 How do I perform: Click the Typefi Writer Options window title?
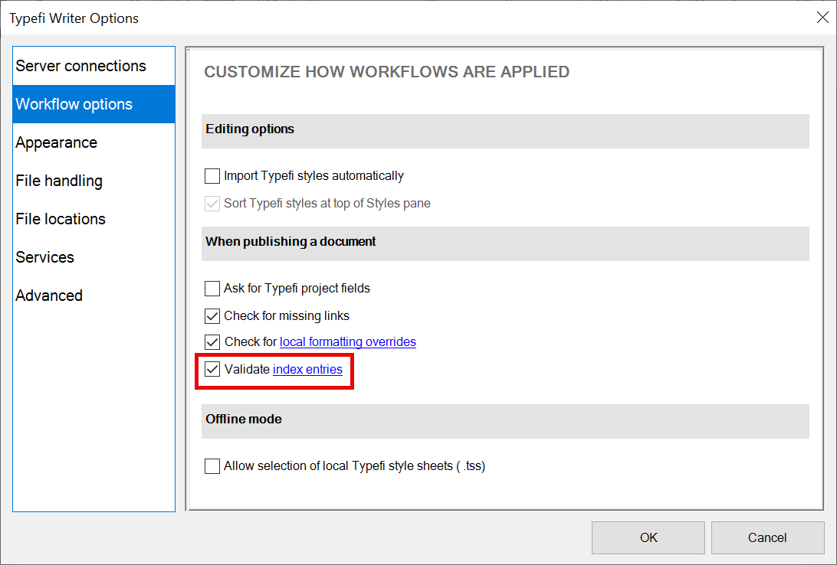[x=74, y=18]
